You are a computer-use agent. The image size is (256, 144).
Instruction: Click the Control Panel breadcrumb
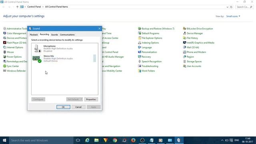[34, 7]
